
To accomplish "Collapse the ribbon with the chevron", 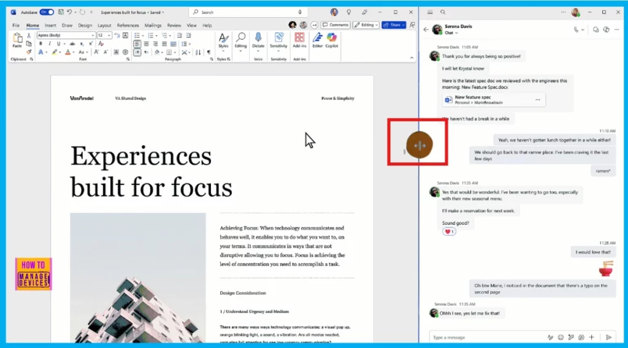I will [x=412, y=58].
